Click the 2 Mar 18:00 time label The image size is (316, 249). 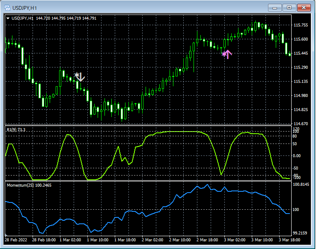[207, 240]
